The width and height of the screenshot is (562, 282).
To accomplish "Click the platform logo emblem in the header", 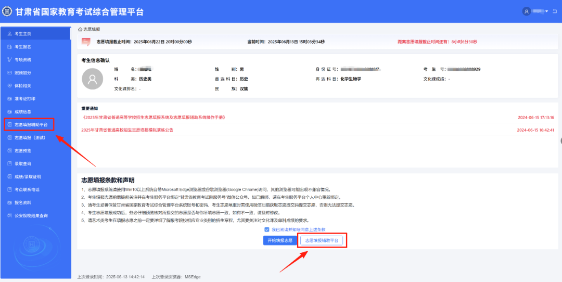I will pos(7,11).
